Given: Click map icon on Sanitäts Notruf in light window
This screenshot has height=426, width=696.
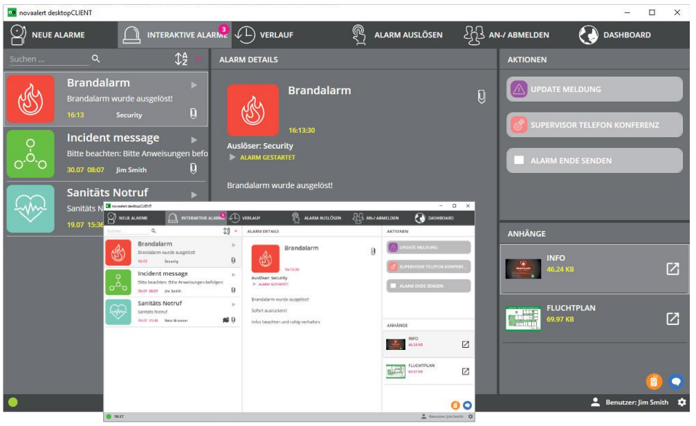Looking at the screenshot, I should pyautogui.click(x=225, y=320).
